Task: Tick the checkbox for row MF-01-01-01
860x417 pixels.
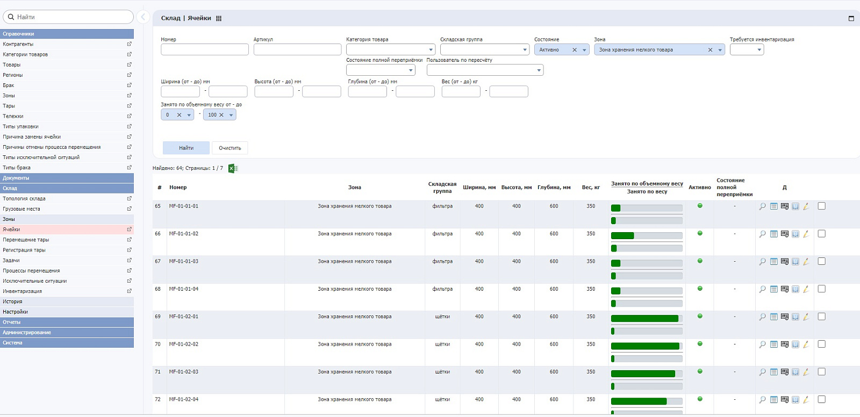Action: pyautogui.click(x=821, y=206)
